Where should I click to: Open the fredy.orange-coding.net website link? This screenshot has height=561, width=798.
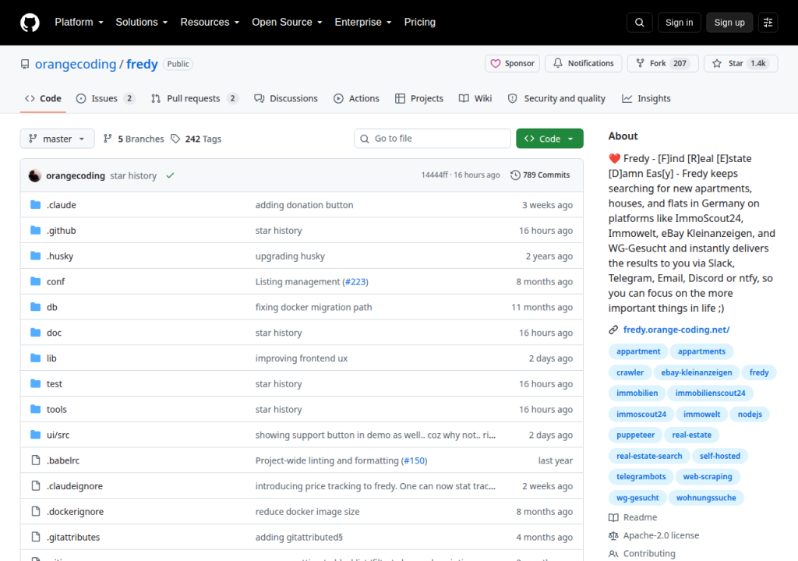[x=676, y=330]
